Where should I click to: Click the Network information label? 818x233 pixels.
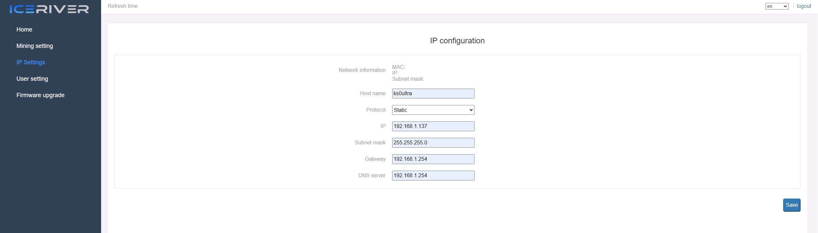point(362,70)
